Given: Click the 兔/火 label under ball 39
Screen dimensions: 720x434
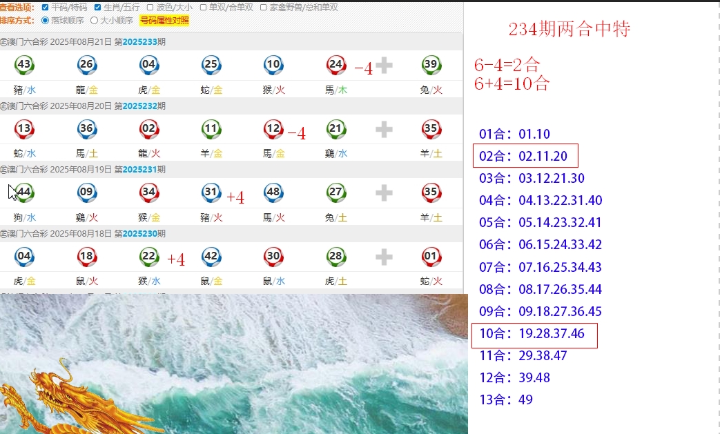Looking at the screenshot, I should click(431, 90).
